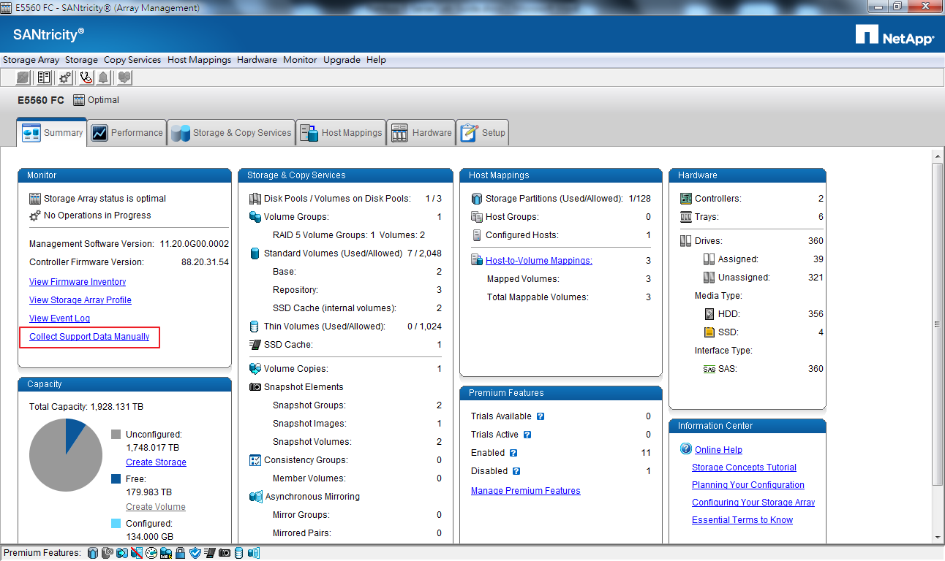Click the padlock drive security premium icon
This screenshot has width=945, height=561.
coord(180,553)
